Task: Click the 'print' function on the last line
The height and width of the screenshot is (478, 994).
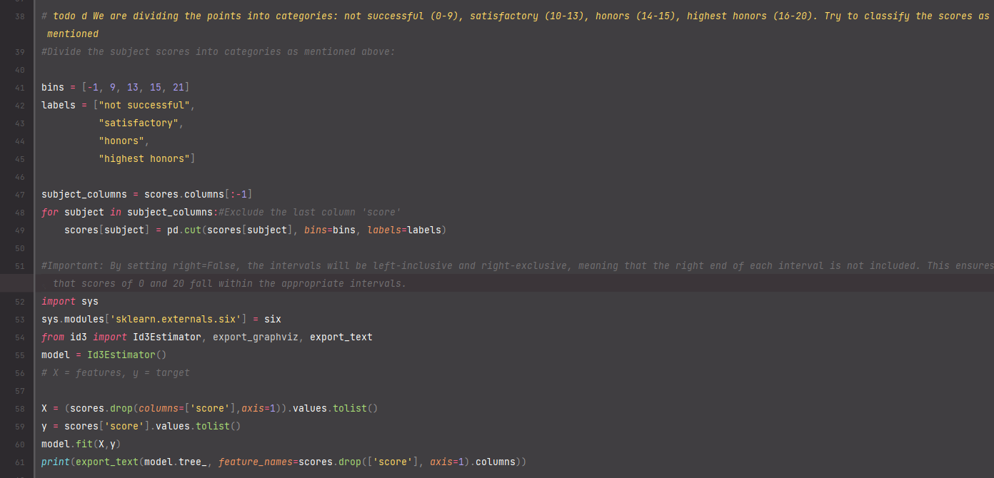Action: pos(55,462)
